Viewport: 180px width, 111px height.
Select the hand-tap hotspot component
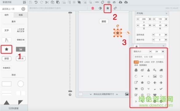pyautogui.click(x=6, y=40)
